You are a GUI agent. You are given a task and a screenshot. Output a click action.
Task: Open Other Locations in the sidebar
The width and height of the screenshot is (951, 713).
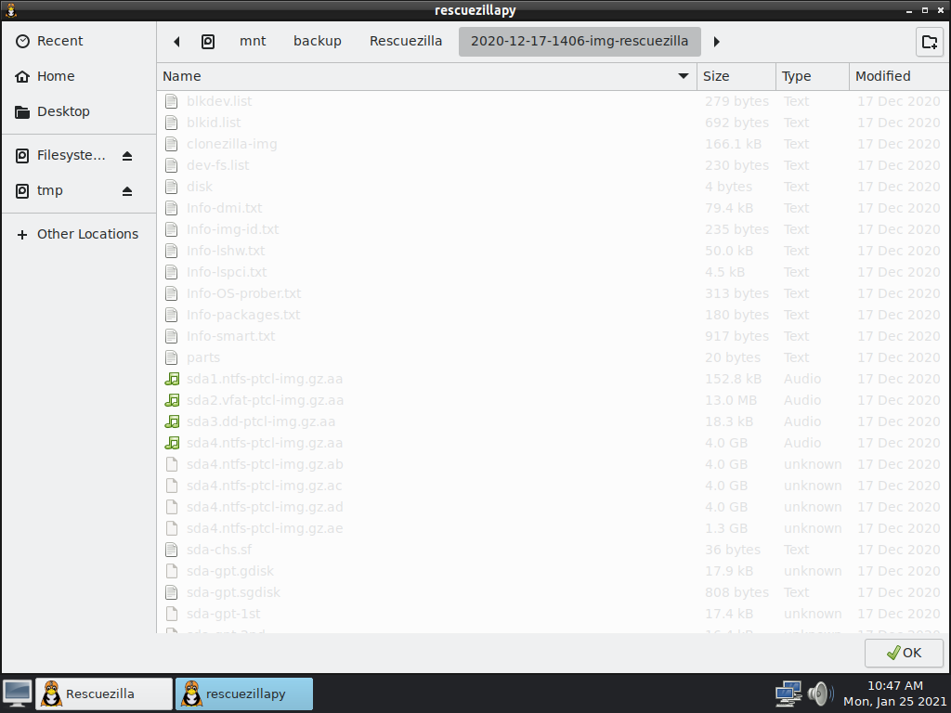pyautogui.click(x=87, y=234)
